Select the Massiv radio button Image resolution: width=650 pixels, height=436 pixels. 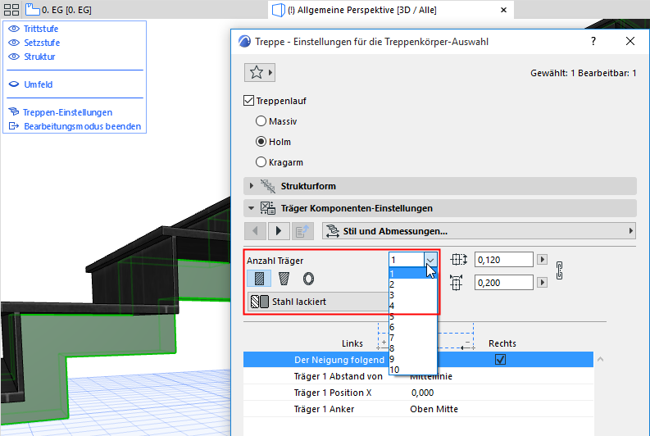261,121
